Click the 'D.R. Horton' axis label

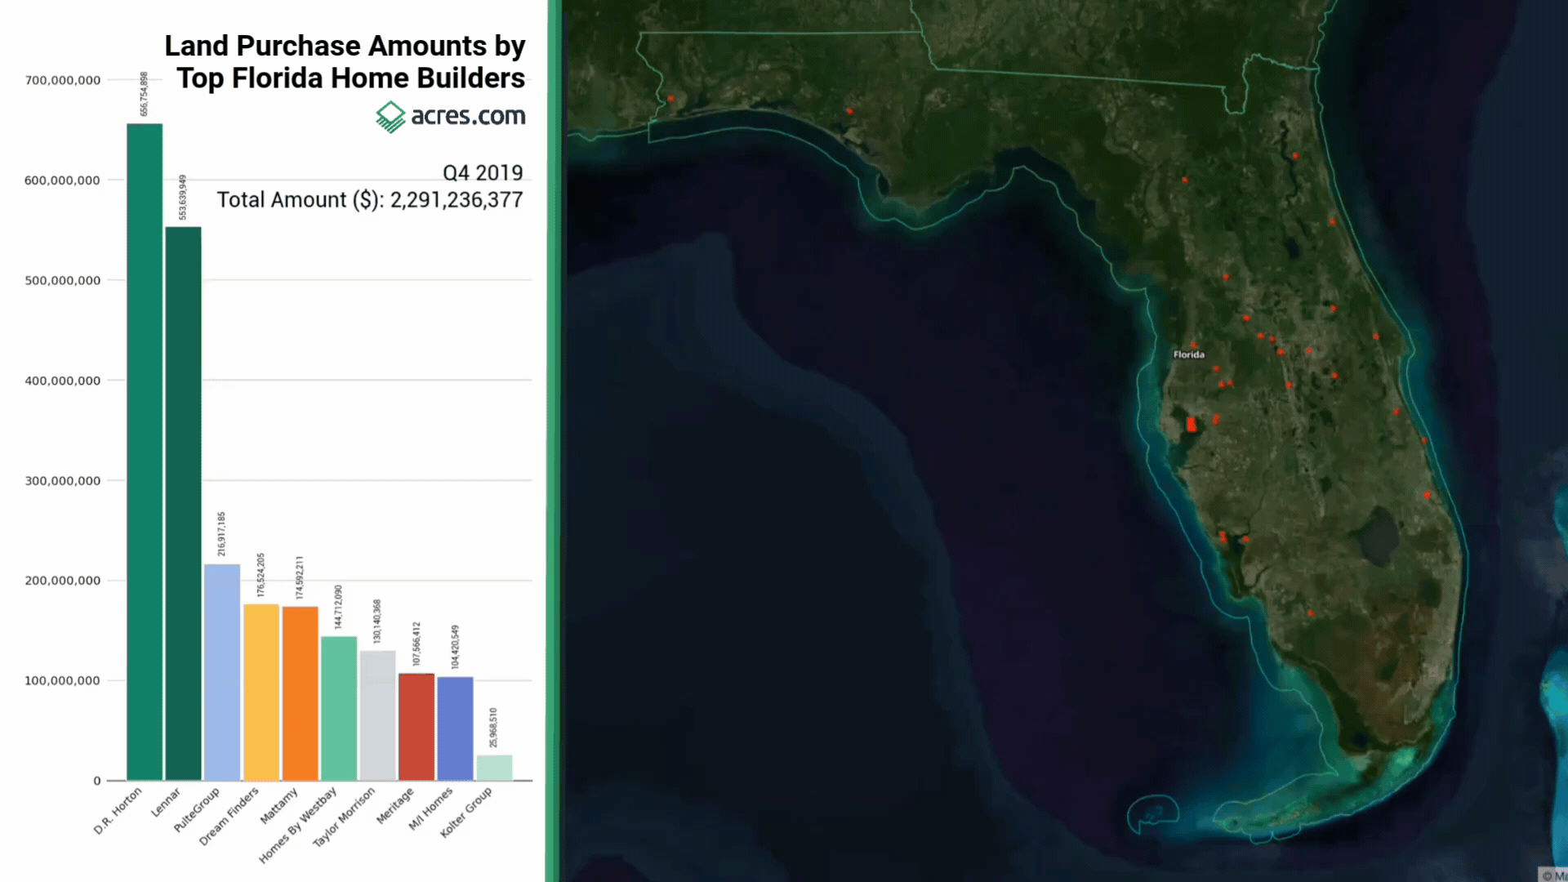(118, 811)
